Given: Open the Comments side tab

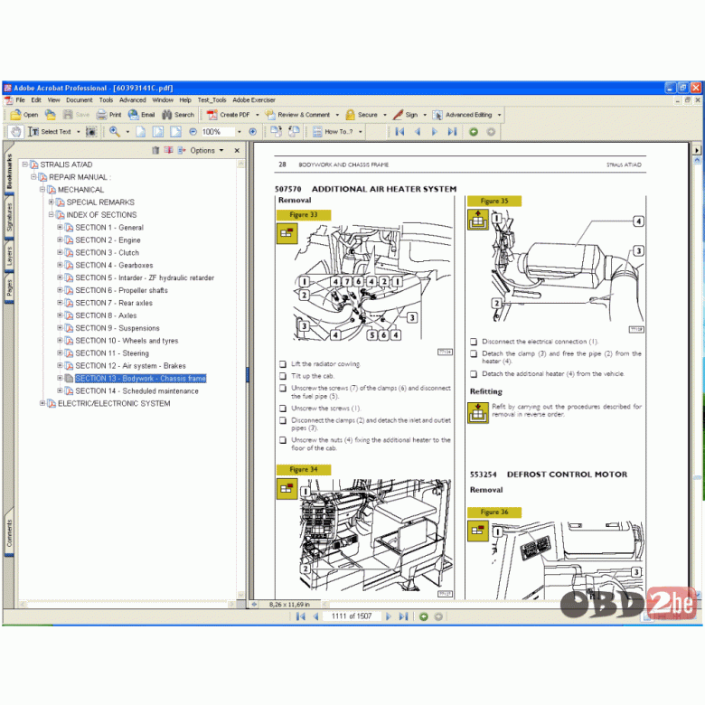Looking at the screenshot, I should pos(9,533).
